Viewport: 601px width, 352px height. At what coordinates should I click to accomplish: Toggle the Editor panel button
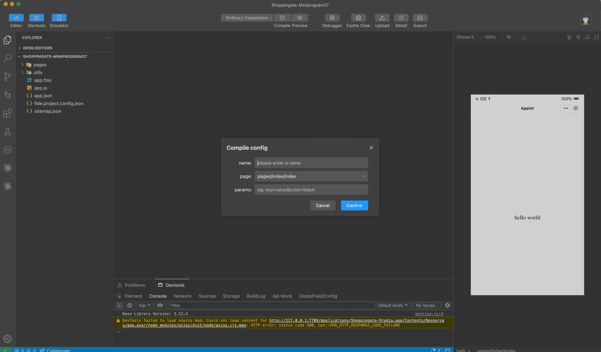click(x=16, y=18)
